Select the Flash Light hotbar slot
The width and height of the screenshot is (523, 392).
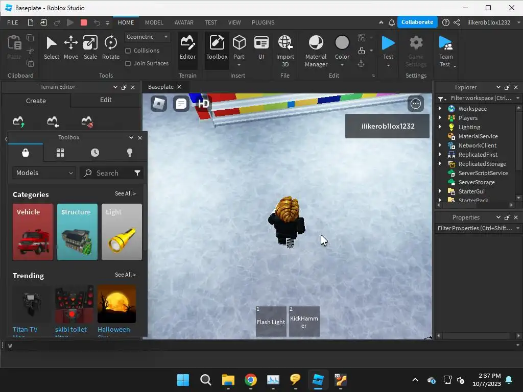[x=271, y=322]
